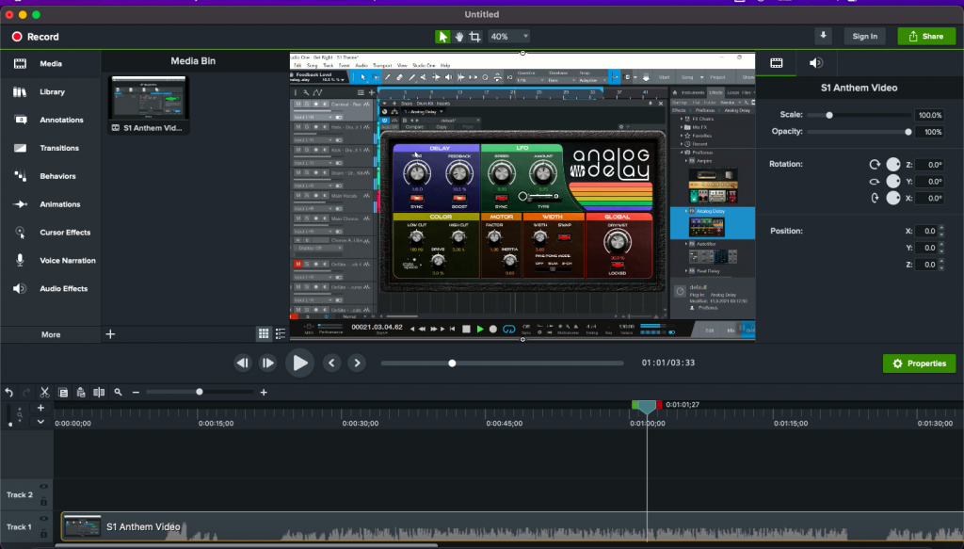Click the timeline zoom magnifier icon
This screenshot has height=549, width=964.
click(x=118, y=393)
